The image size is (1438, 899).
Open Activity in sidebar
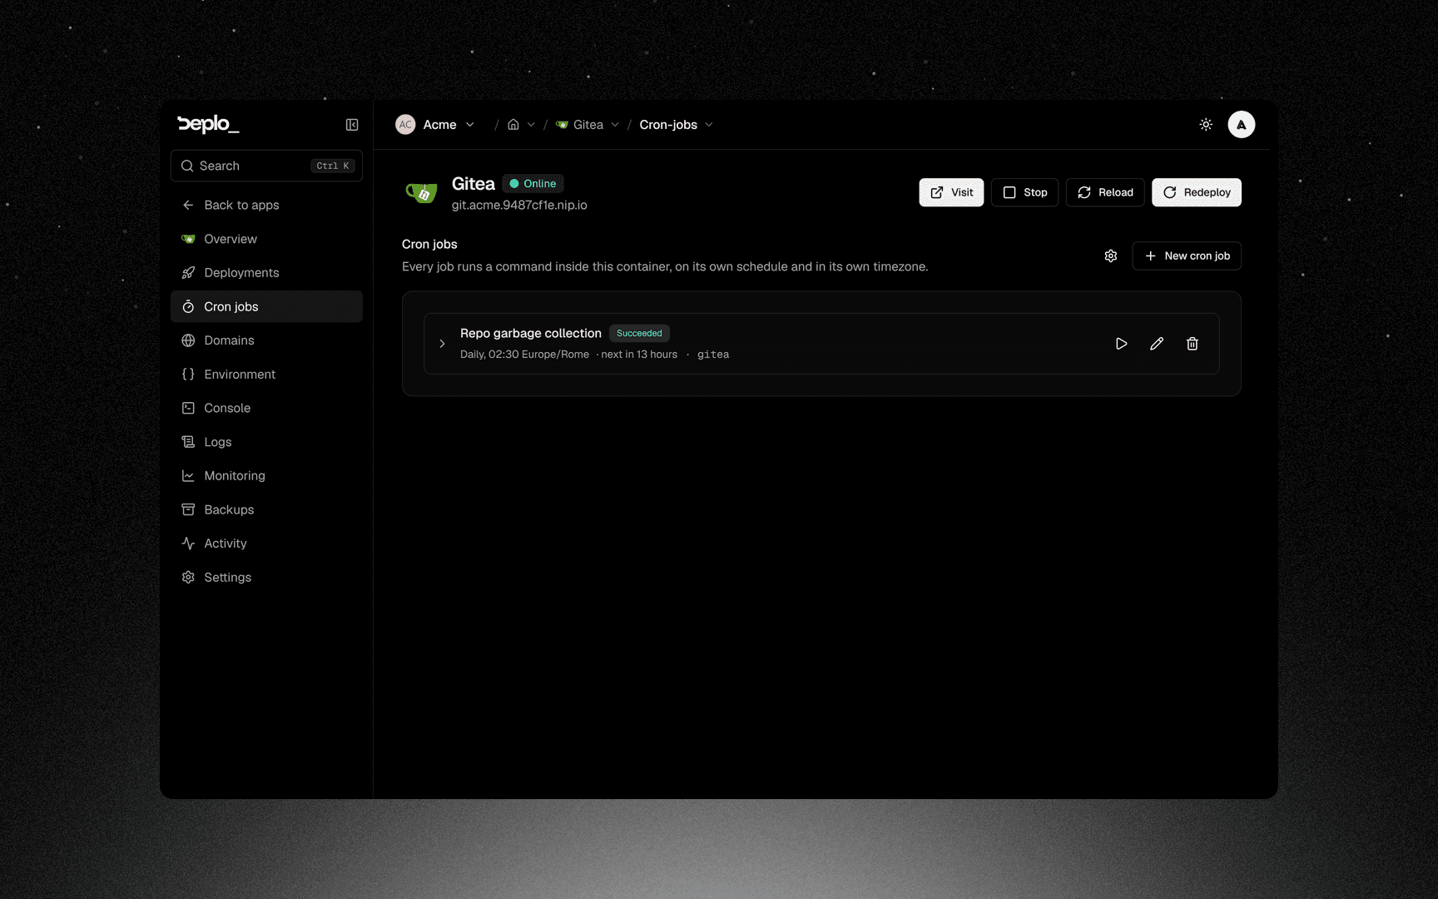pyautogui.click(x=266, y=544)
